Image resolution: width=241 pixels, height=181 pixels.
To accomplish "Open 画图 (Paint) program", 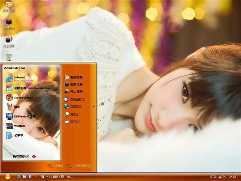I will click(17, 107).
